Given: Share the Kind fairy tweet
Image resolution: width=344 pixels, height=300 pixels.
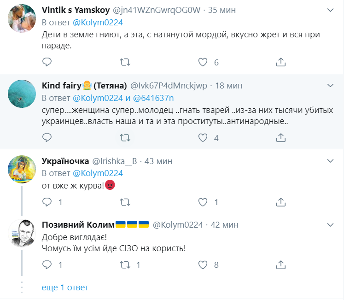Looking at the screenshot, I should (x=281, y=137).
